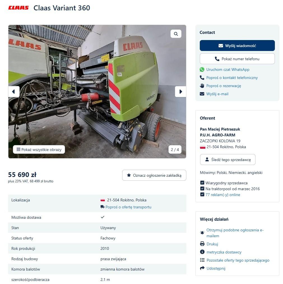
Task: Click the checkbox beside 77 reklam(-y) online
Action: pos(202,195)
